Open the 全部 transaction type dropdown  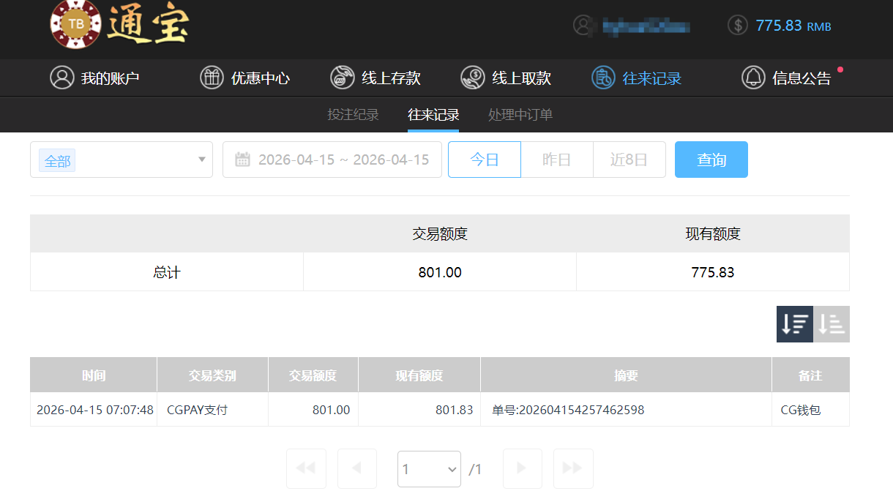[x=121, y=159]
